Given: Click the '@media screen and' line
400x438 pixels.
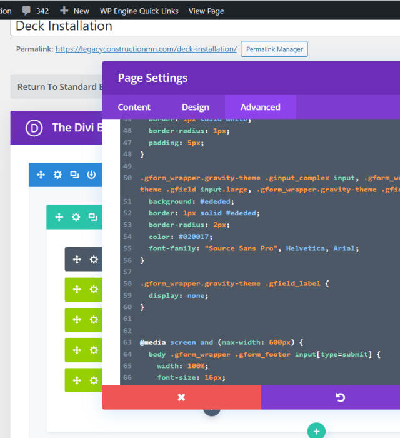Looking at the screenshot, I should pyautogui.click(x=221, y=342).
